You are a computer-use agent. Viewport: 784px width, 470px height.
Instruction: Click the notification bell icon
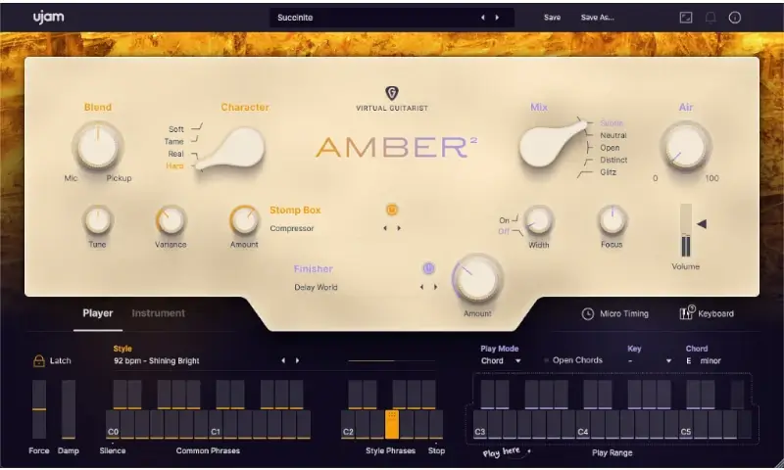710,17
